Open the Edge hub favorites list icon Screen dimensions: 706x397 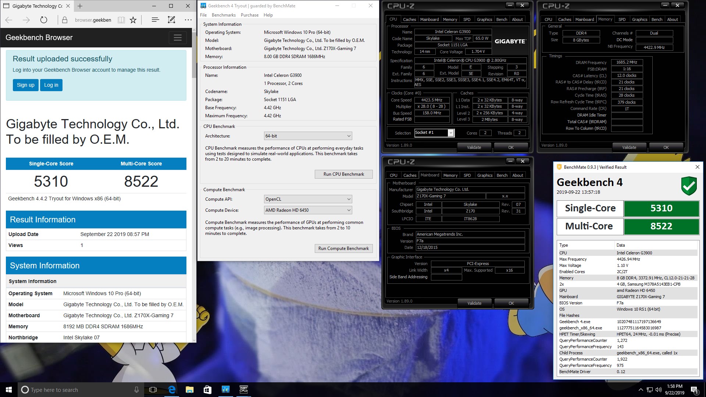click(x=155, y=20)
